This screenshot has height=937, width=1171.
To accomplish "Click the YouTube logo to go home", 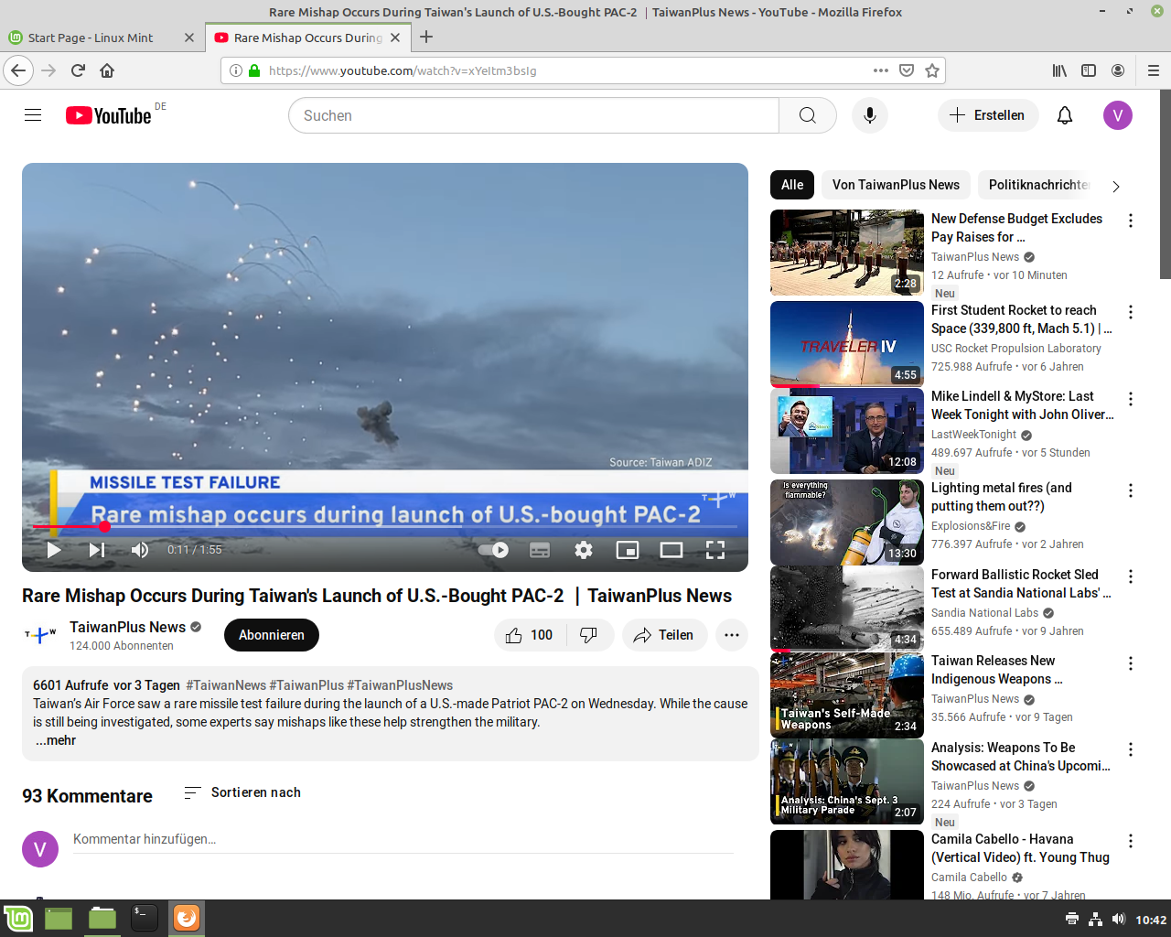I will [108, 115].
